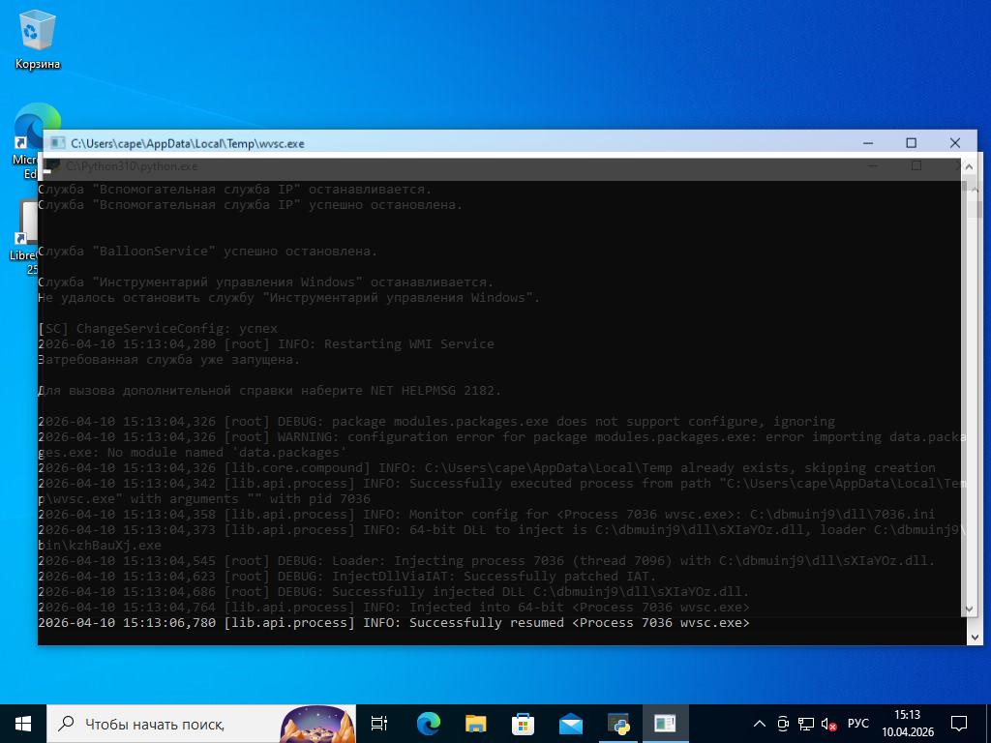Open File Explorer from the taskbar
The width and height of the screenshot is (991, 743).
coord(475,724)
